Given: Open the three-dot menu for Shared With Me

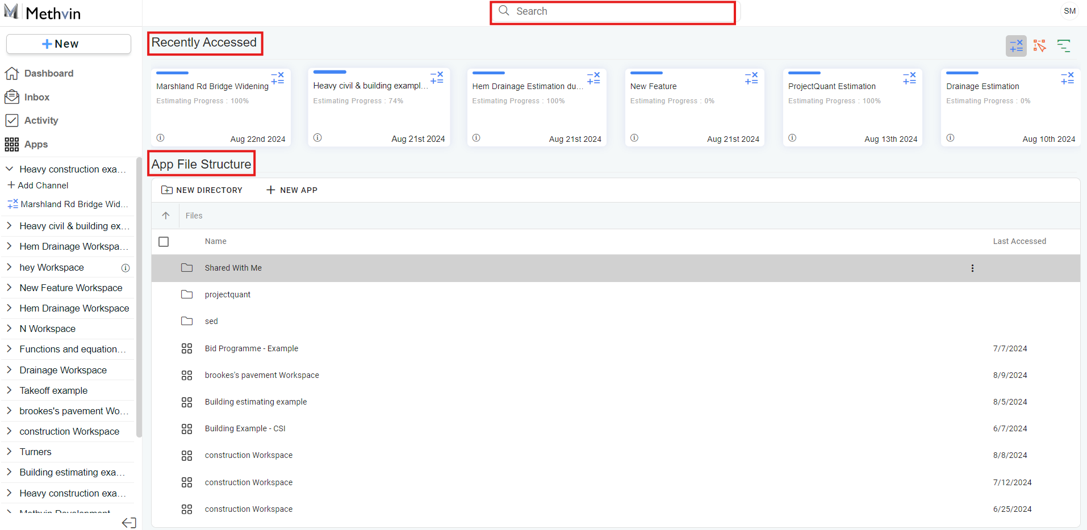Looking at the screenshot, I should coord(972,268).
